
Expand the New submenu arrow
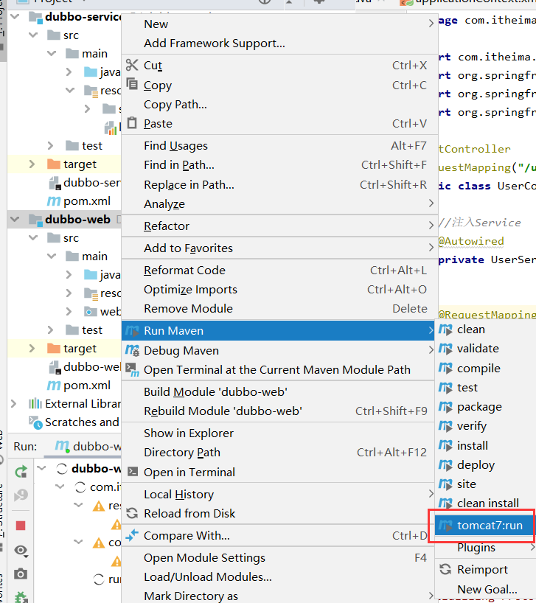[431, 24]
